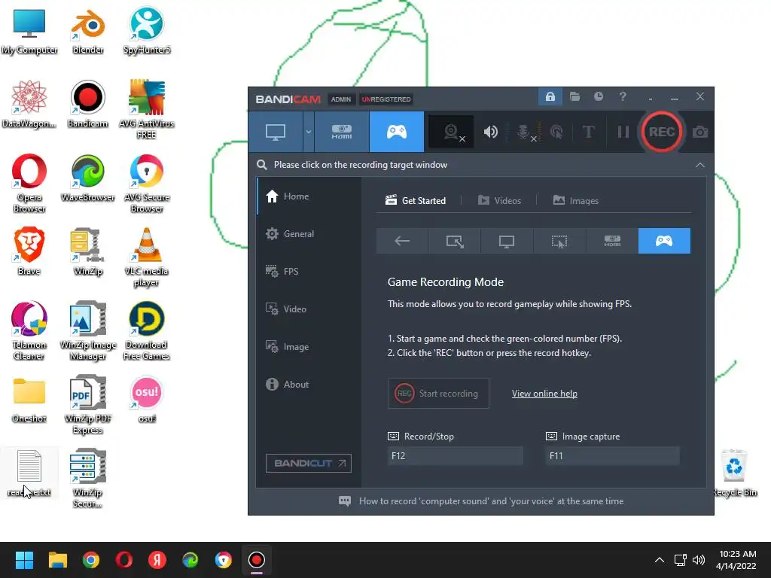Select Bandicam desktop shortcut
This screenshot has width=771, height=578.
[x=87, y=105]
